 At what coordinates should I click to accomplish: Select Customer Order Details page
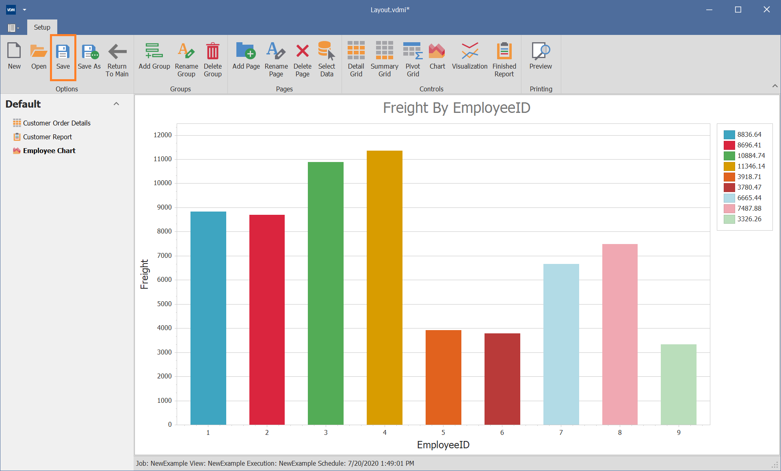point(52,123)
